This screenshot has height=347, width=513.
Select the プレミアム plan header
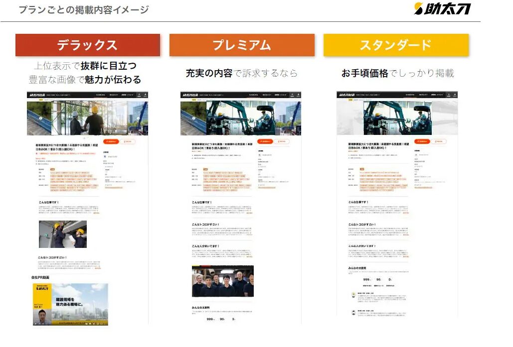coord(242,45)
